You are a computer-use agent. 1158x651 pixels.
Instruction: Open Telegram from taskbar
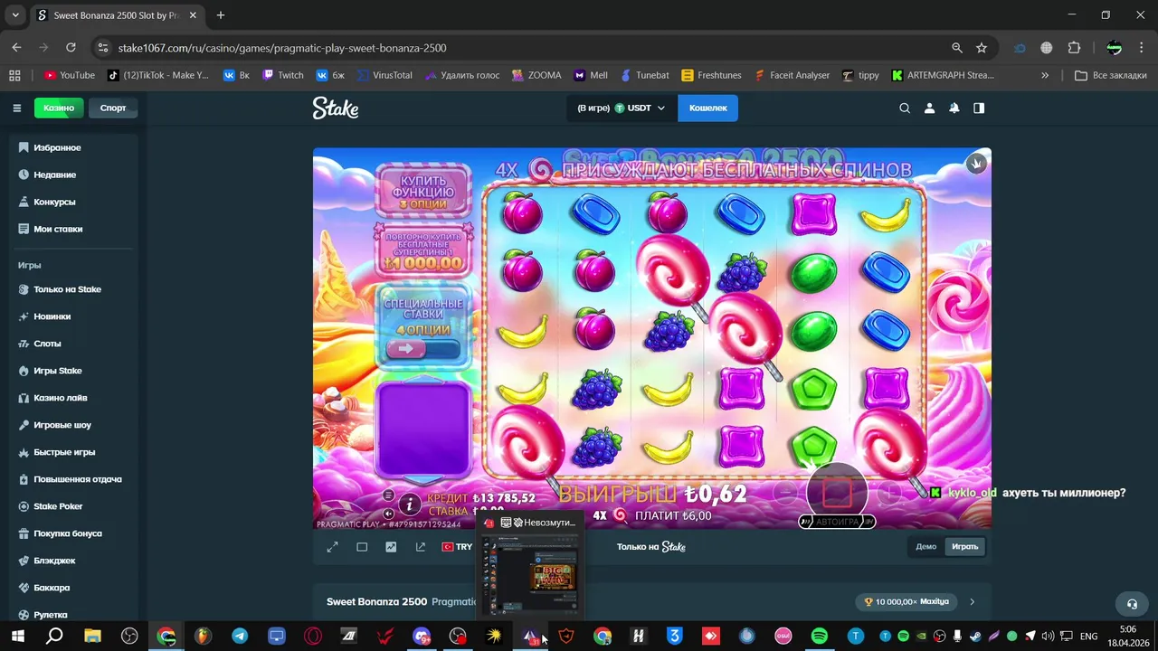239,636
